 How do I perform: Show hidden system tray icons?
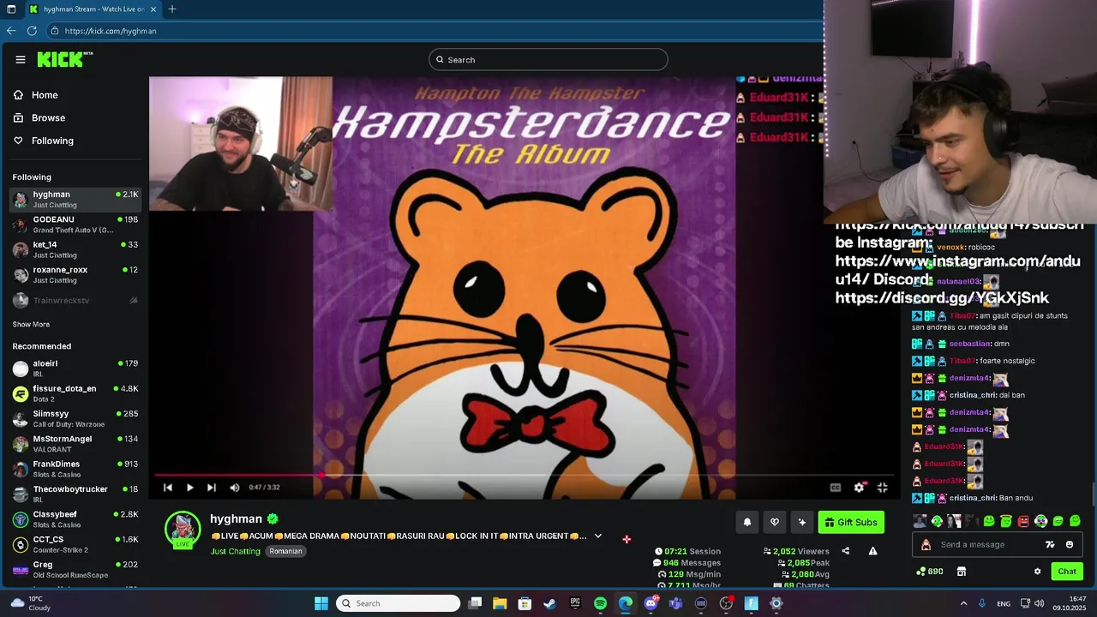click(963, 603)
